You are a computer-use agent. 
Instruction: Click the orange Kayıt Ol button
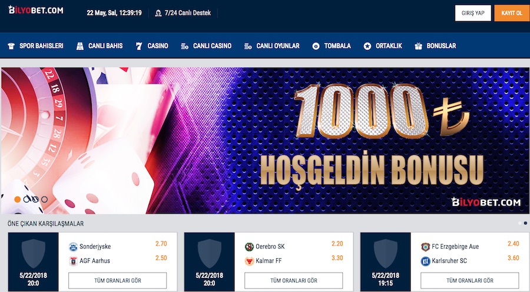pyautogui.click(x=512, y=13)
